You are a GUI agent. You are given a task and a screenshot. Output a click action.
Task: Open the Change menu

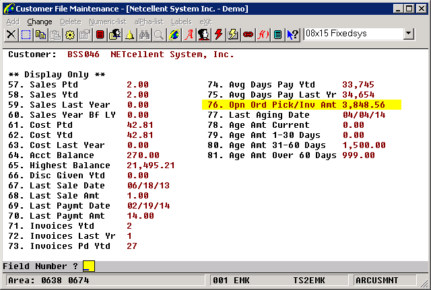coord(40,22)
